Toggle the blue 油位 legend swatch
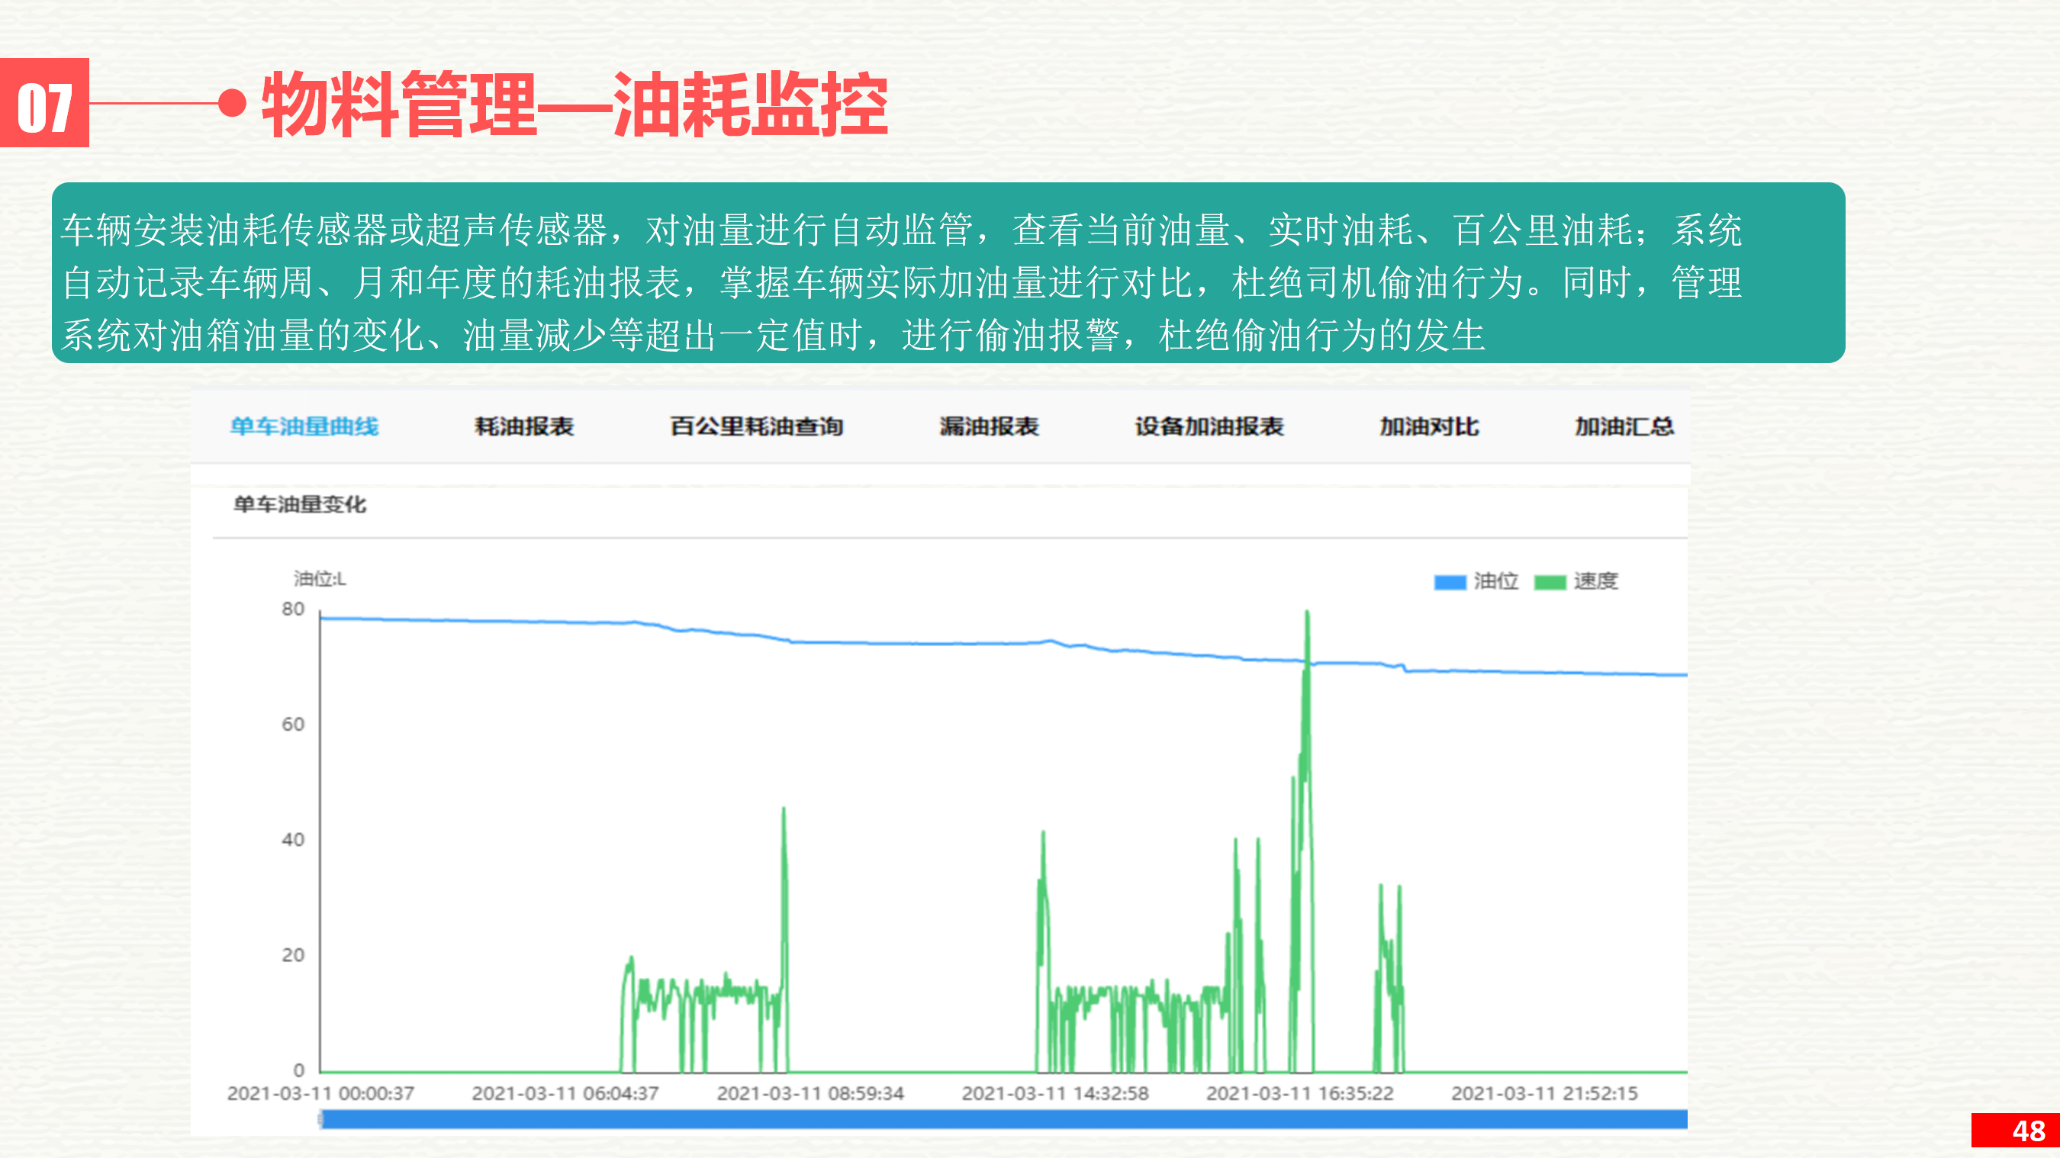The width and height of the screenshot is (2060, 1158). [1450, 582]
